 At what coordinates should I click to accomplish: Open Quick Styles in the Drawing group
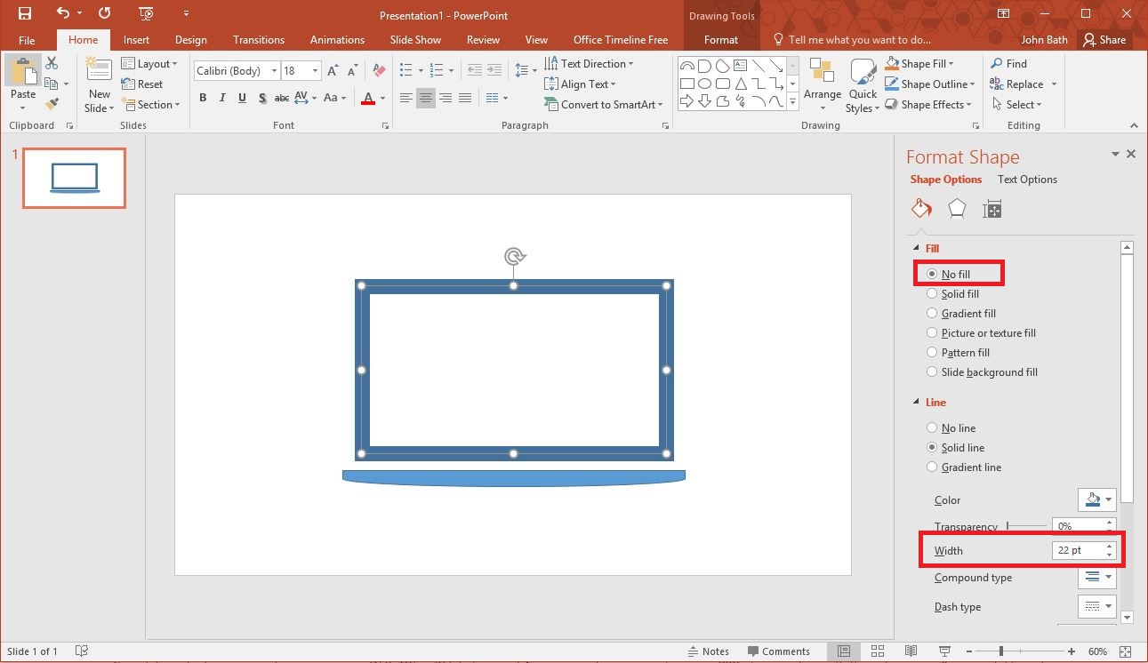pyautogui.click(x=862, y=84)
